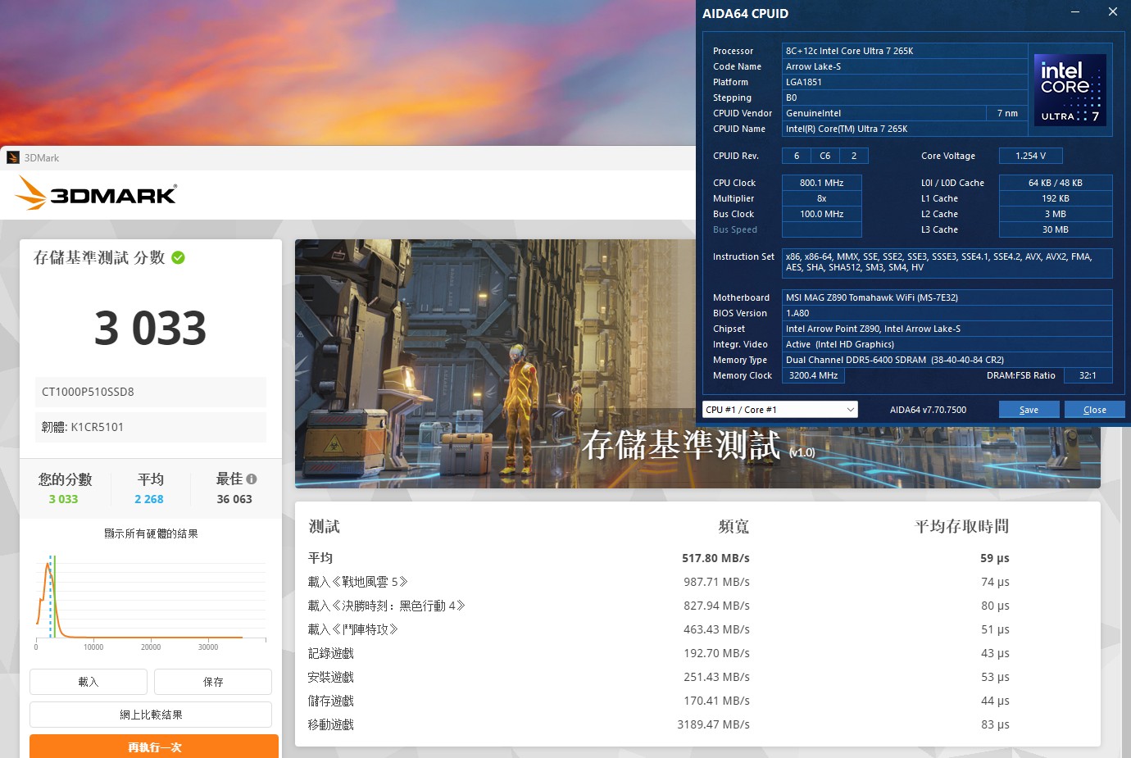Click 網上比較結果 button

point(151,715)
